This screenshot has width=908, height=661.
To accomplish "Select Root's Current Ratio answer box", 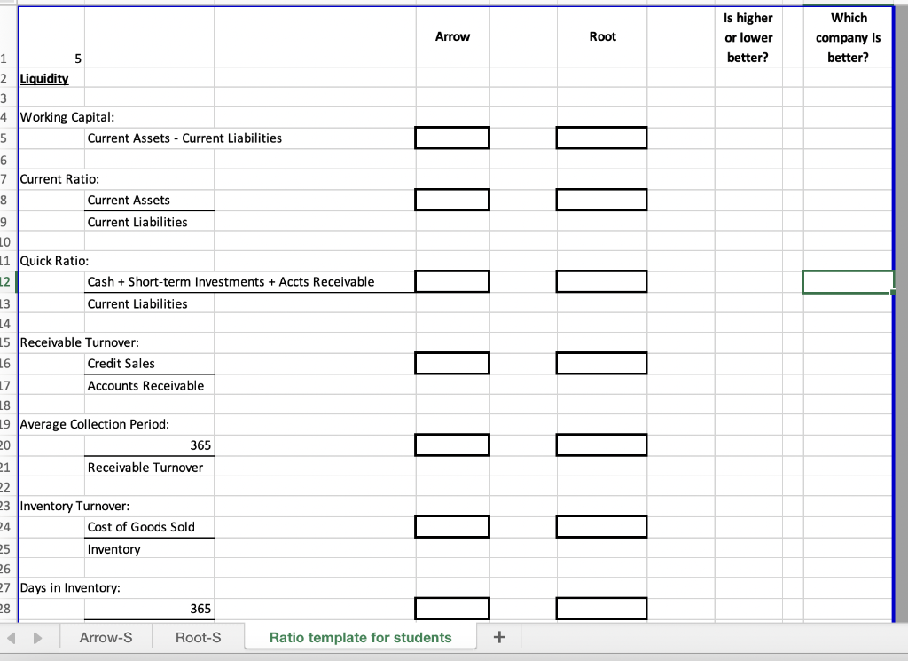I will (x=602, y=200).
